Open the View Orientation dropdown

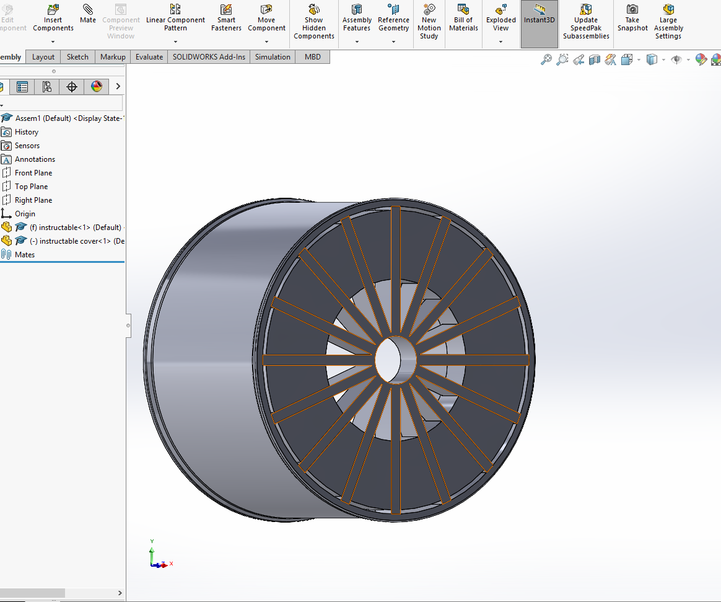(x=626, y=60)
